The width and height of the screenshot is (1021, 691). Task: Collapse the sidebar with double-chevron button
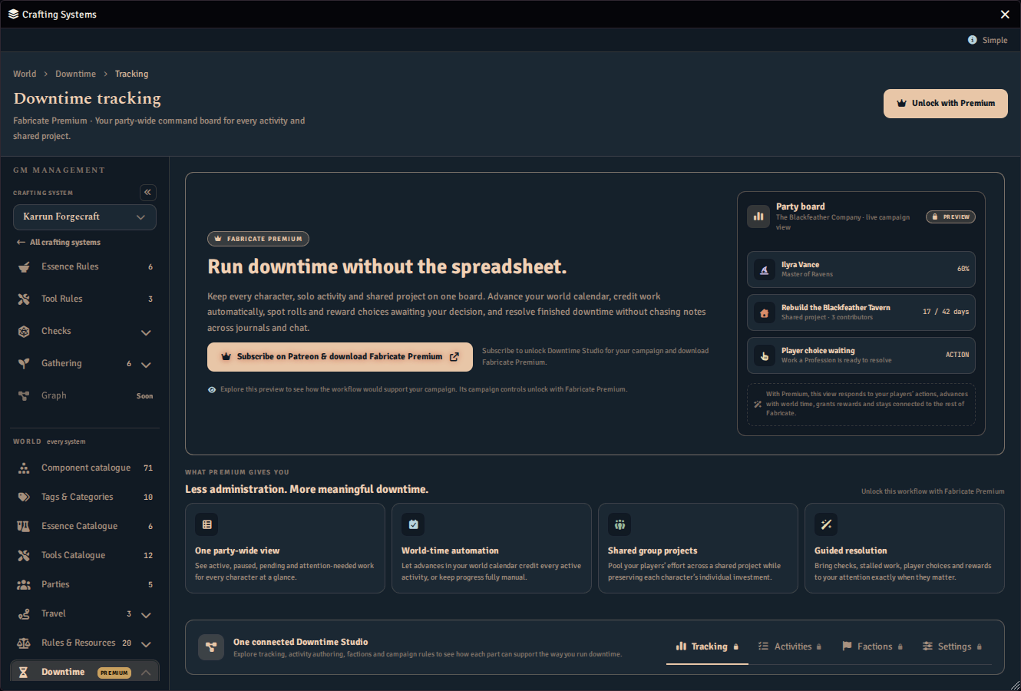pyautogui.click(x=148, y=193)
